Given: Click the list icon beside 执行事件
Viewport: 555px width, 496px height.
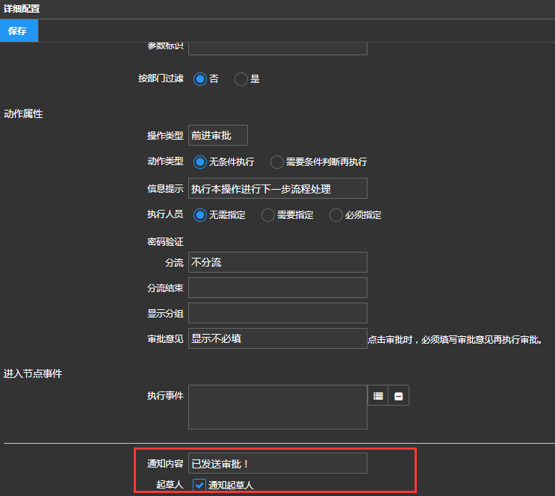Looking at the screenshot, I should [x=378, y=396].
